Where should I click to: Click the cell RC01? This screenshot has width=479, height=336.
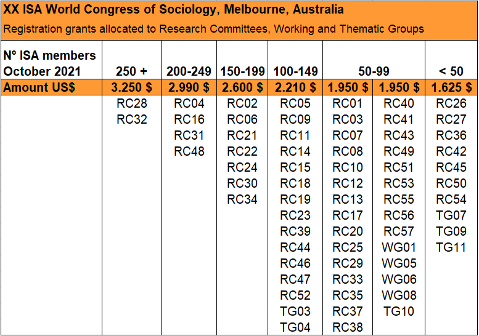348,103
